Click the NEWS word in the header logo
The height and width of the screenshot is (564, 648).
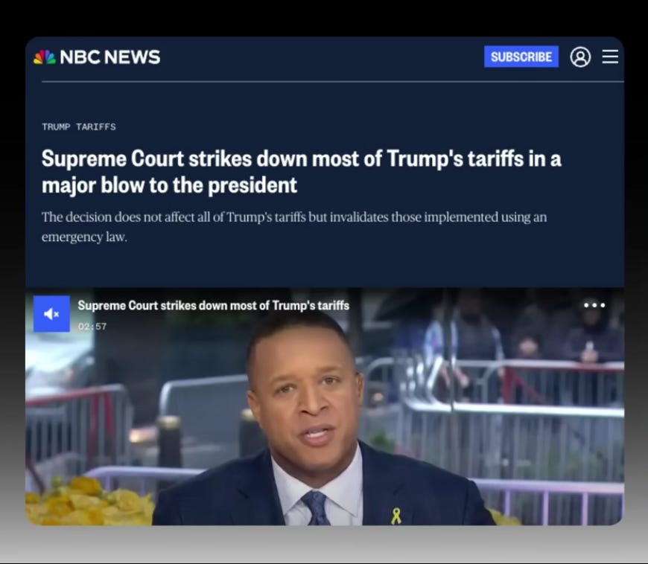133,57
